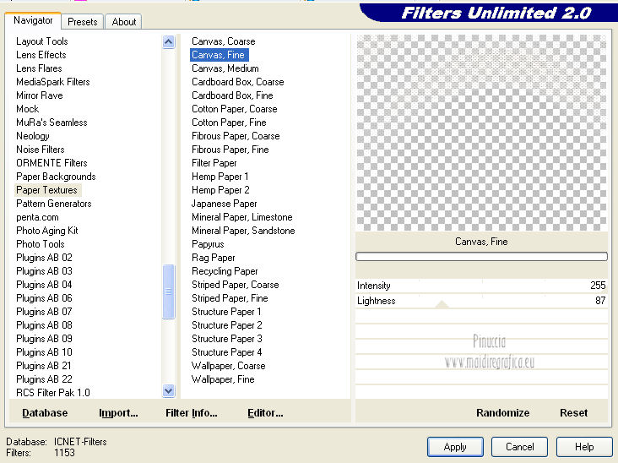Open Filter Info...

tap(191, 413)
